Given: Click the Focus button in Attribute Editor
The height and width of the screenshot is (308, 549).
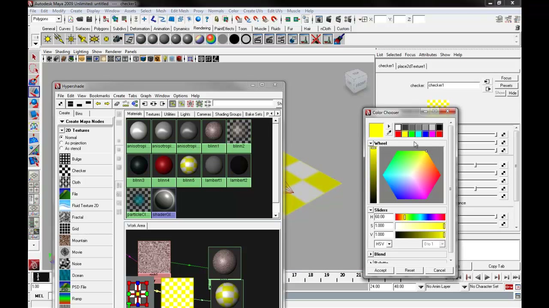Looking at the screenshot, I should (506, 78).
